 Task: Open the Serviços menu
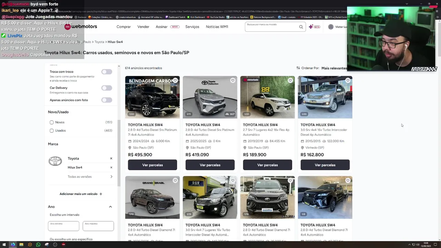pyautogui.click(x=192, y=27)
